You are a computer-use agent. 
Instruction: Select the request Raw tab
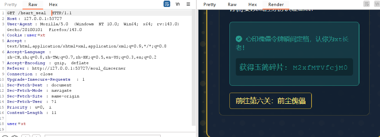coord(33,5)
